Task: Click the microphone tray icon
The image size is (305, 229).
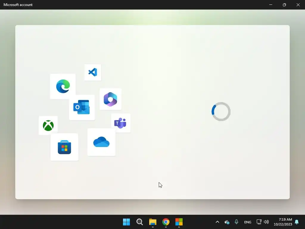Action: [x=236, y=222]
